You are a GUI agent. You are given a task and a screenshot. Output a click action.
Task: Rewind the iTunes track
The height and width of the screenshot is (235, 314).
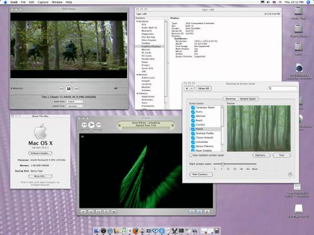84,125
